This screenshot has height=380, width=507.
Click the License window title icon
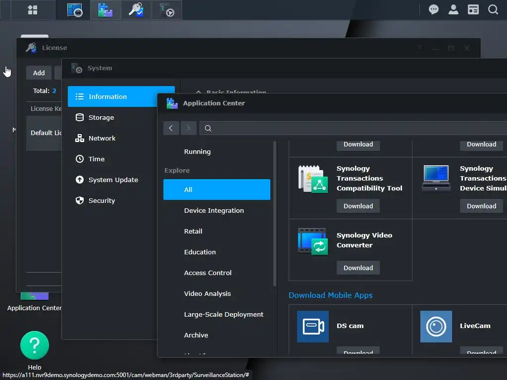coord(31,48)
